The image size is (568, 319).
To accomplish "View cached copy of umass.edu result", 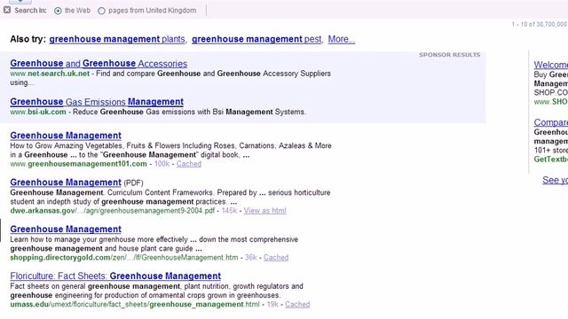I will 297,304.
